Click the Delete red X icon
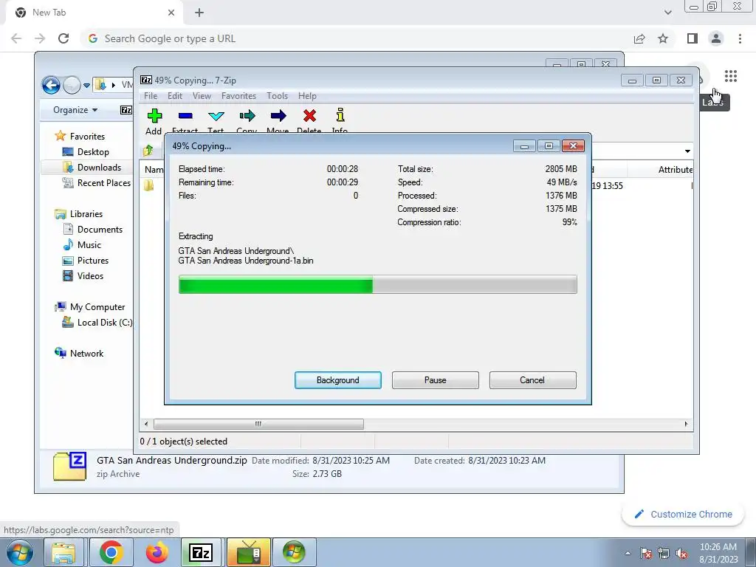 point(309,116)
